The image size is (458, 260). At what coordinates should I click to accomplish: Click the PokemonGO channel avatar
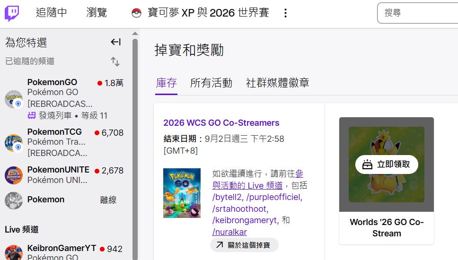(14, 99)
